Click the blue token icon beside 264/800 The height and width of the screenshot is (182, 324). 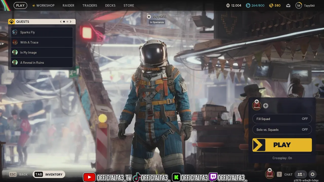coord(248,6)
